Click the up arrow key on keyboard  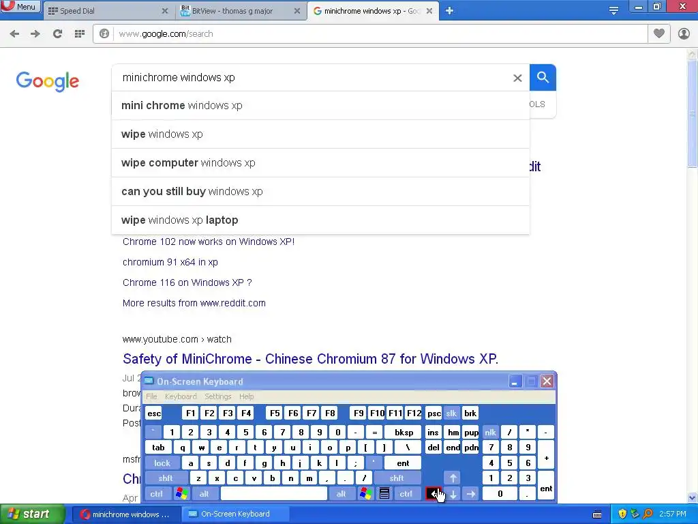453,478
